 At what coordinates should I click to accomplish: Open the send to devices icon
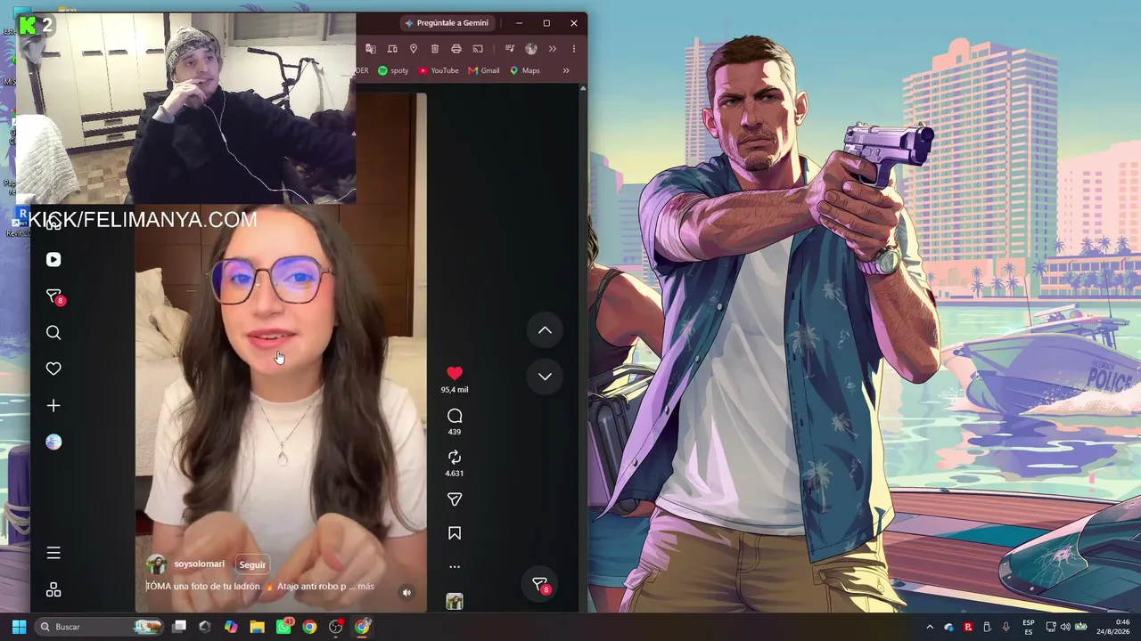392,48
